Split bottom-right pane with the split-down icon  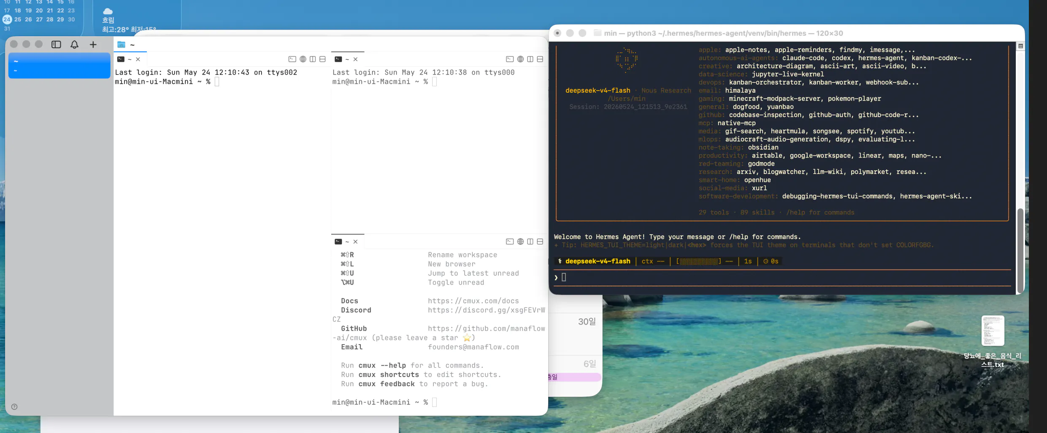(540, 241)
